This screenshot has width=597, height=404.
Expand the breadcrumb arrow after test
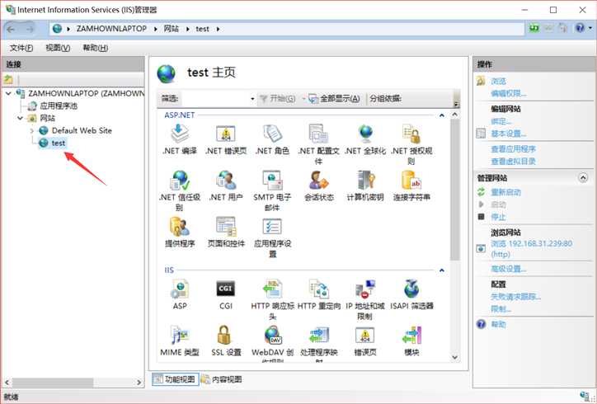pyautogui.click(x=218, y=29)
